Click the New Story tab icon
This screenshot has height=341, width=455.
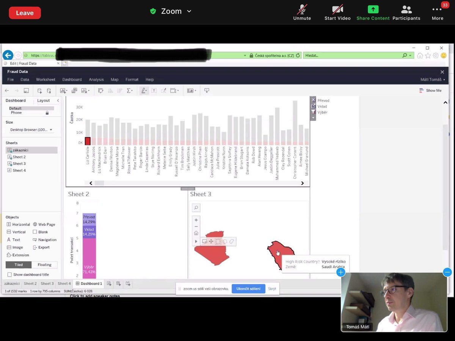click(x=128, y=283)
